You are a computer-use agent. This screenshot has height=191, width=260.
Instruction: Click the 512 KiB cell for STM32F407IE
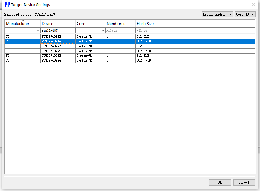pos(195,36)
